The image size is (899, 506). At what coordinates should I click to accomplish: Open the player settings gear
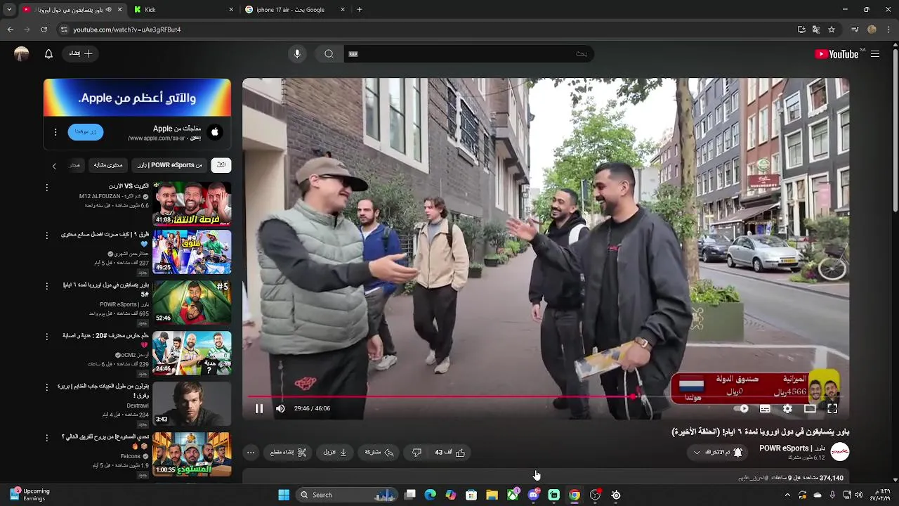pos(787,408)
